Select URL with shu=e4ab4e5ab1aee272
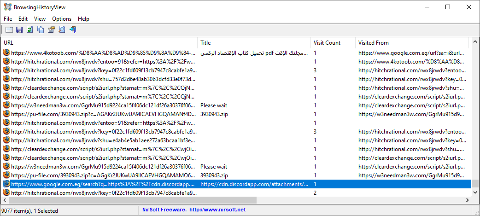Viewport: 480px width, 216px height. click(x=104, y=140)
